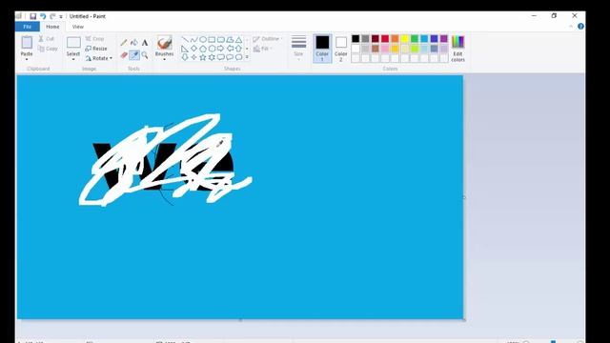610x343 pixels.
Task: Click the Save icon in title bar
Action: (x=33, y=16)
